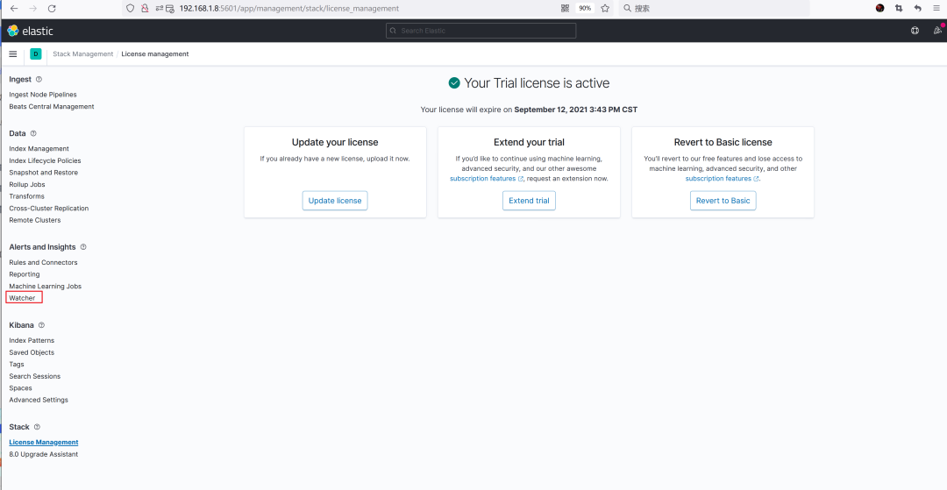Screen dimensions: 947x490
Task: Click the Update license button
Action: 335,201
